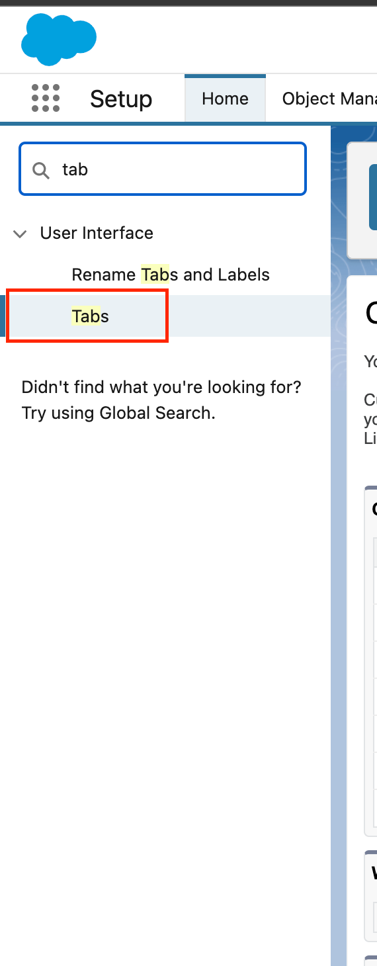
Task: Open Rename Tabs and Labels
Action: tap(171, 275)
